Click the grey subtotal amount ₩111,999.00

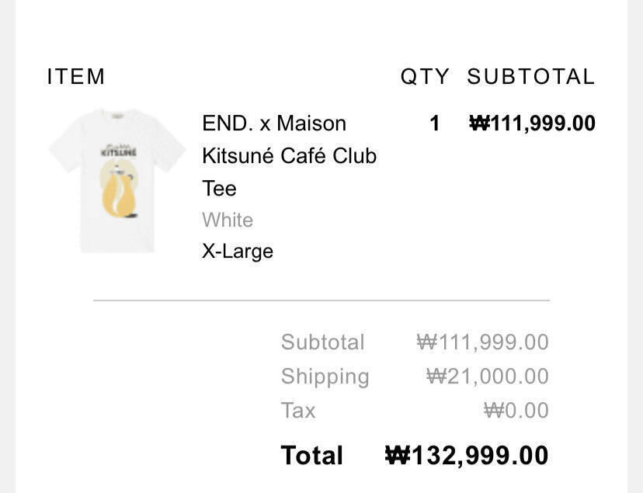(x=482, y=342)
